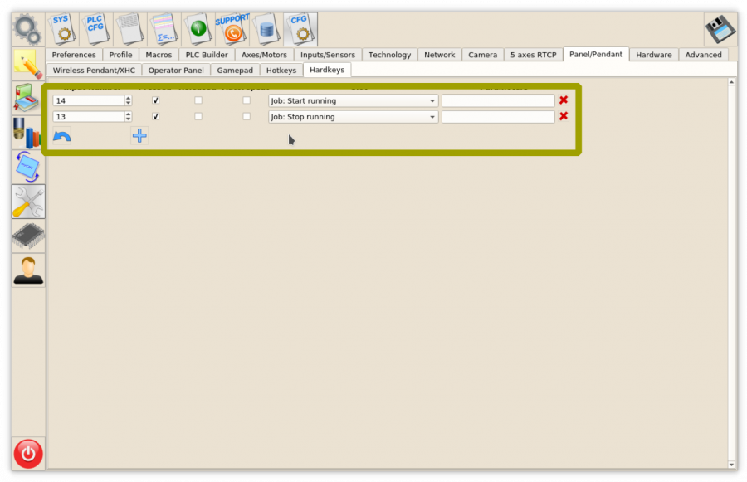Delete the Job: Start running row
The height and width of the screenshot is (482, 747).
[564, 100]
